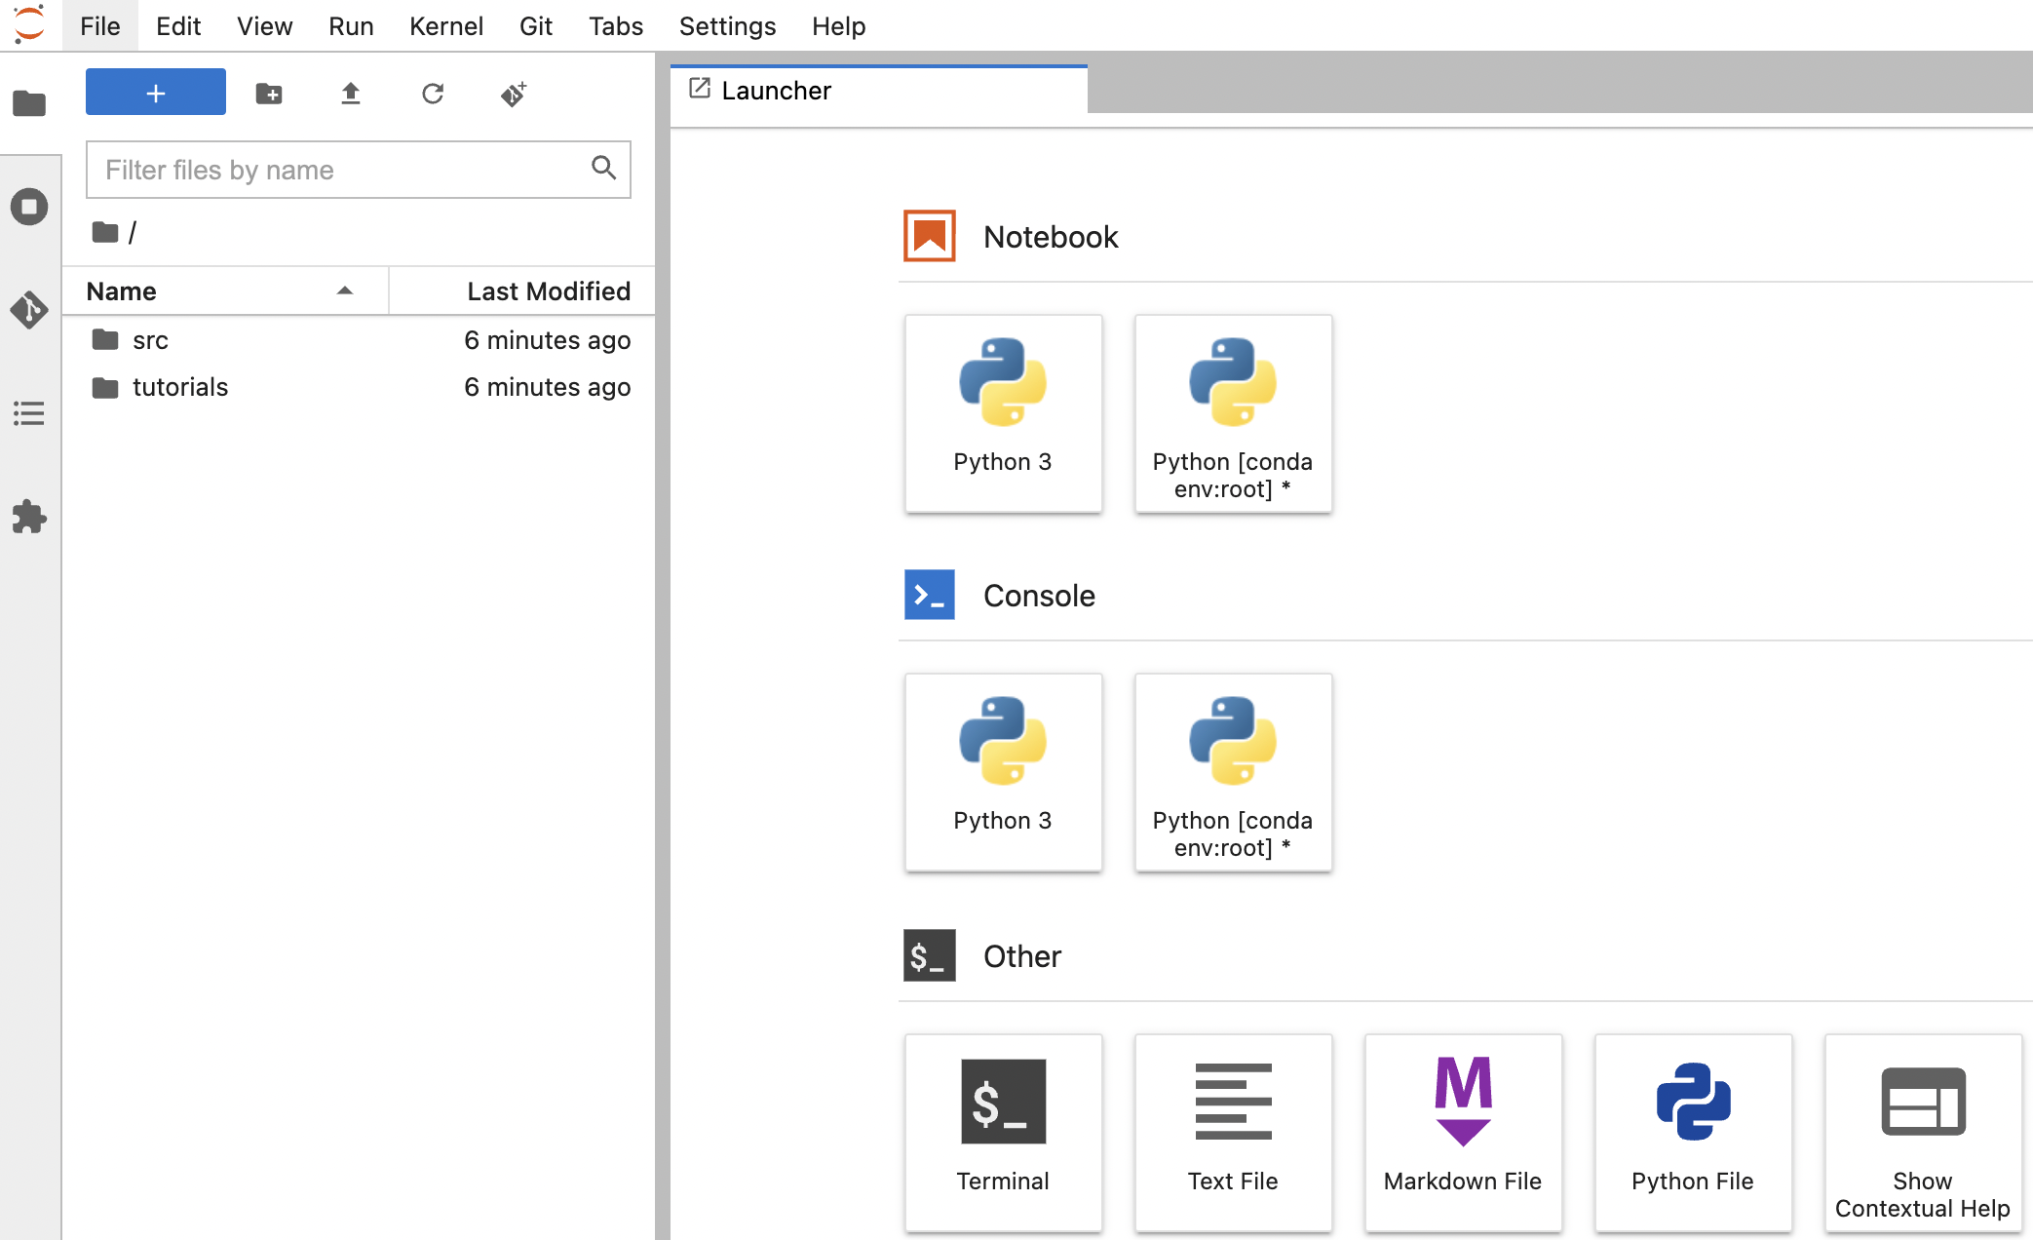Open Running Terminals and Kernels sidebar

click(29, 207)
